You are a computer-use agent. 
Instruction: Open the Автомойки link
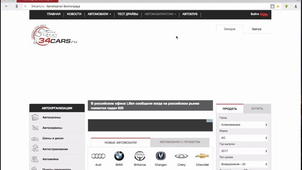[50, 159]
